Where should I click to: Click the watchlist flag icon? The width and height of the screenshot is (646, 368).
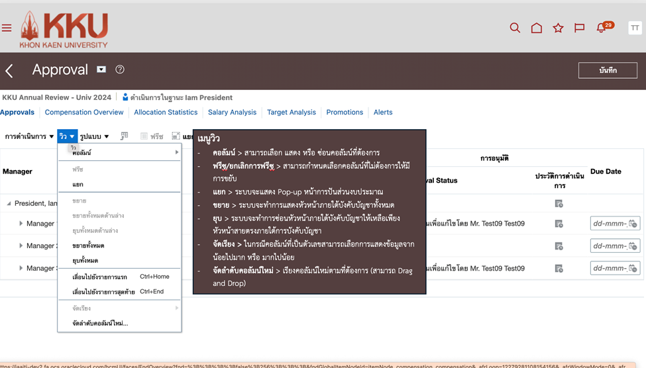coord(579,28)
